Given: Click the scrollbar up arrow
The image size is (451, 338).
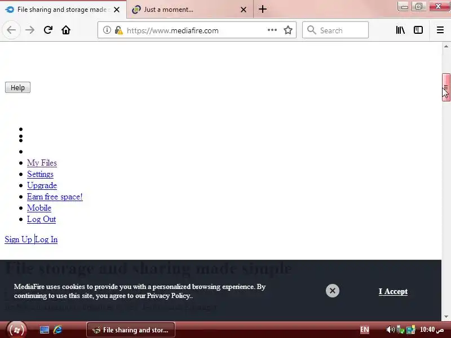Looking at the screenshot, I should [x=446, y=46].
